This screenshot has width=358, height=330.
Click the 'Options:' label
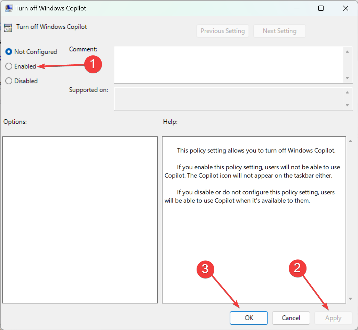click(15, 122)
